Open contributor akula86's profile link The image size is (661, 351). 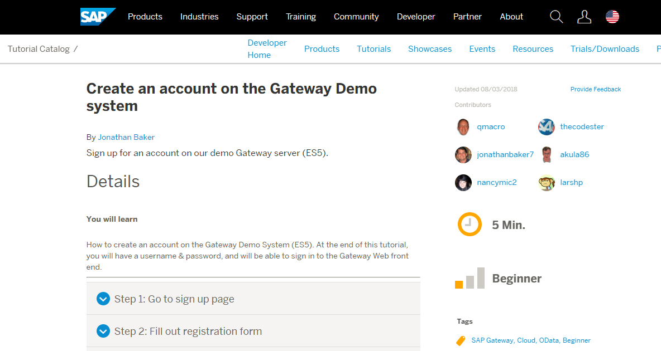574,154
